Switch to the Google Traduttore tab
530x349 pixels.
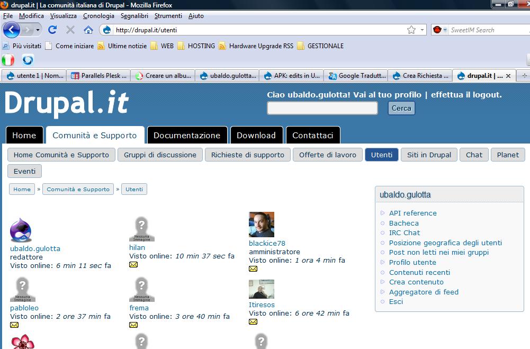[357, 76]
